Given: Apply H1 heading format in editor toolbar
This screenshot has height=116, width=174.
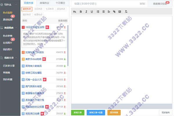Looking at the screenshot, I should click(75, 12).
